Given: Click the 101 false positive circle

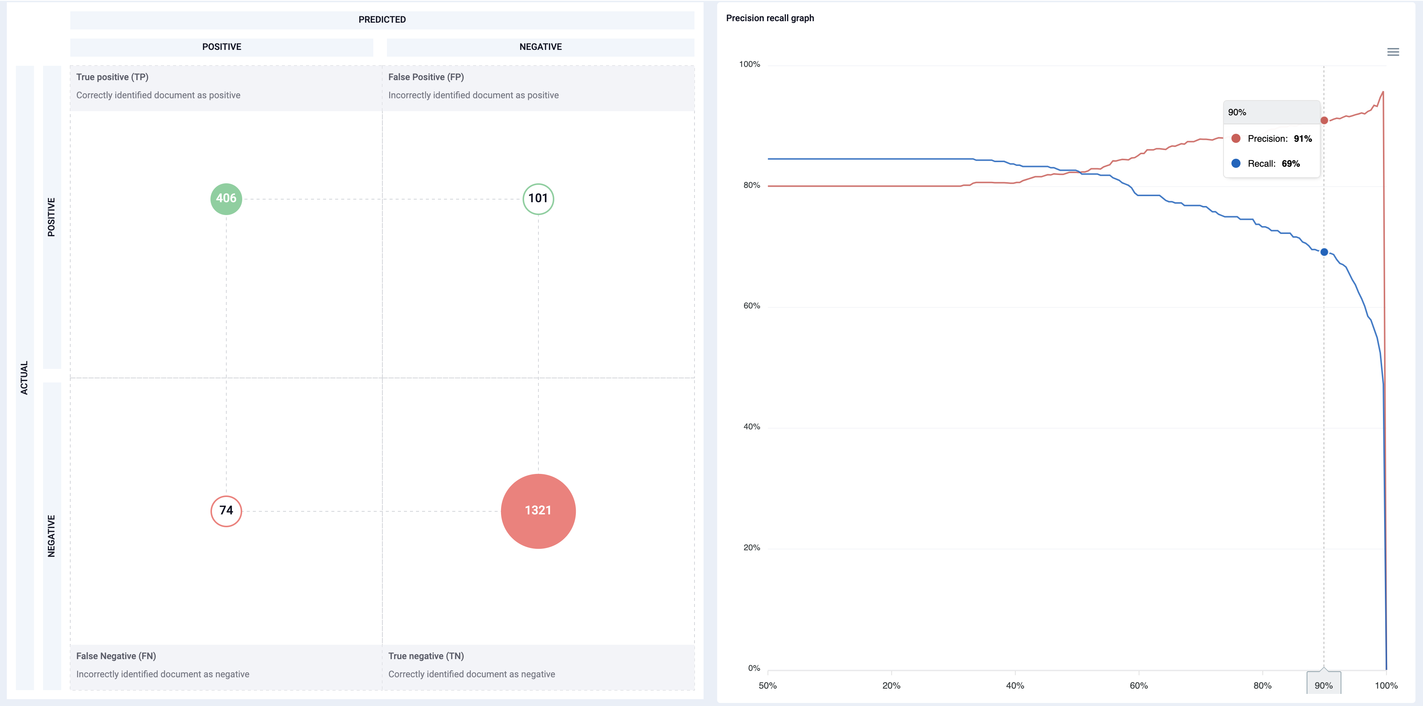Looking at the screenshot, I should pos(538,198).
